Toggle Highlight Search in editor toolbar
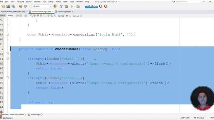214x120 pixels. coord(41,16)
